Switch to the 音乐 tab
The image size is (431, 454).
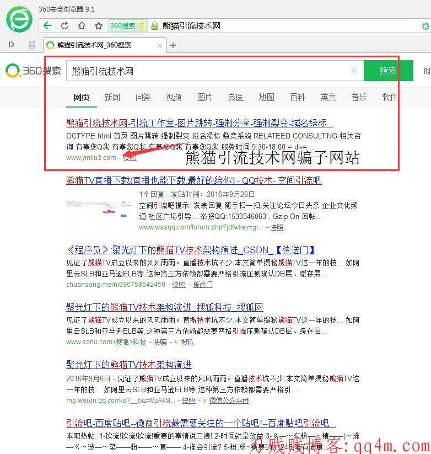point(359,97)
